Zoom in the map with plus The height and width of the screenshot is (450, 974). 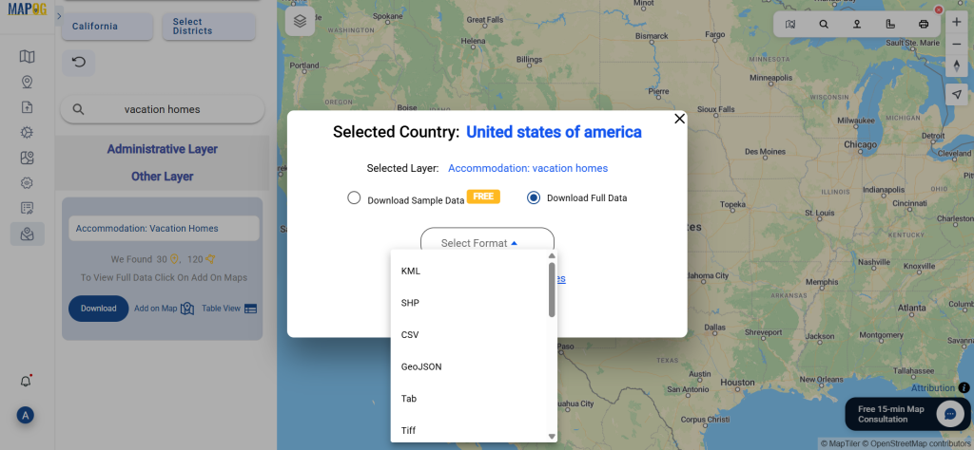pyautogui.click(x=957, y=23)
